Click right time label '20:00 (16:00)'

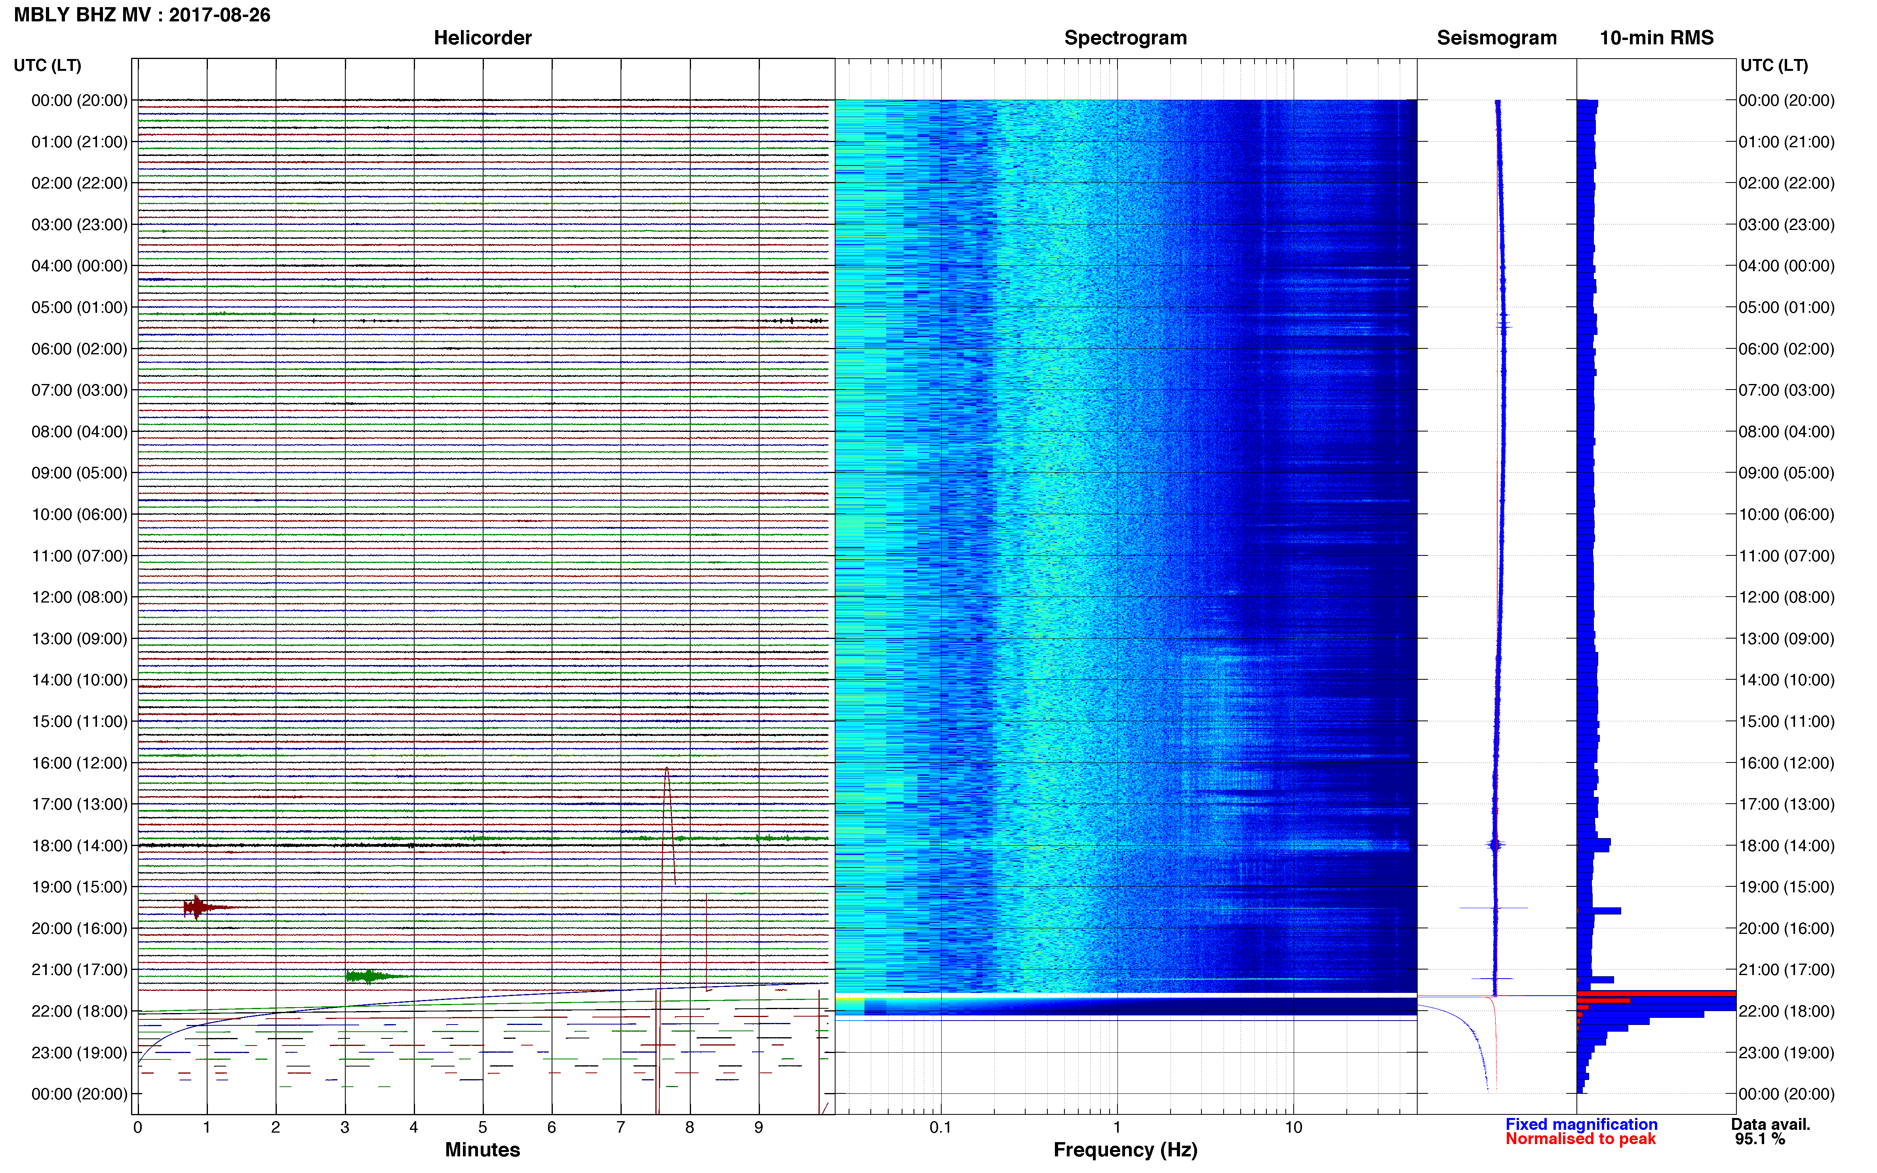click(1786, 929)
